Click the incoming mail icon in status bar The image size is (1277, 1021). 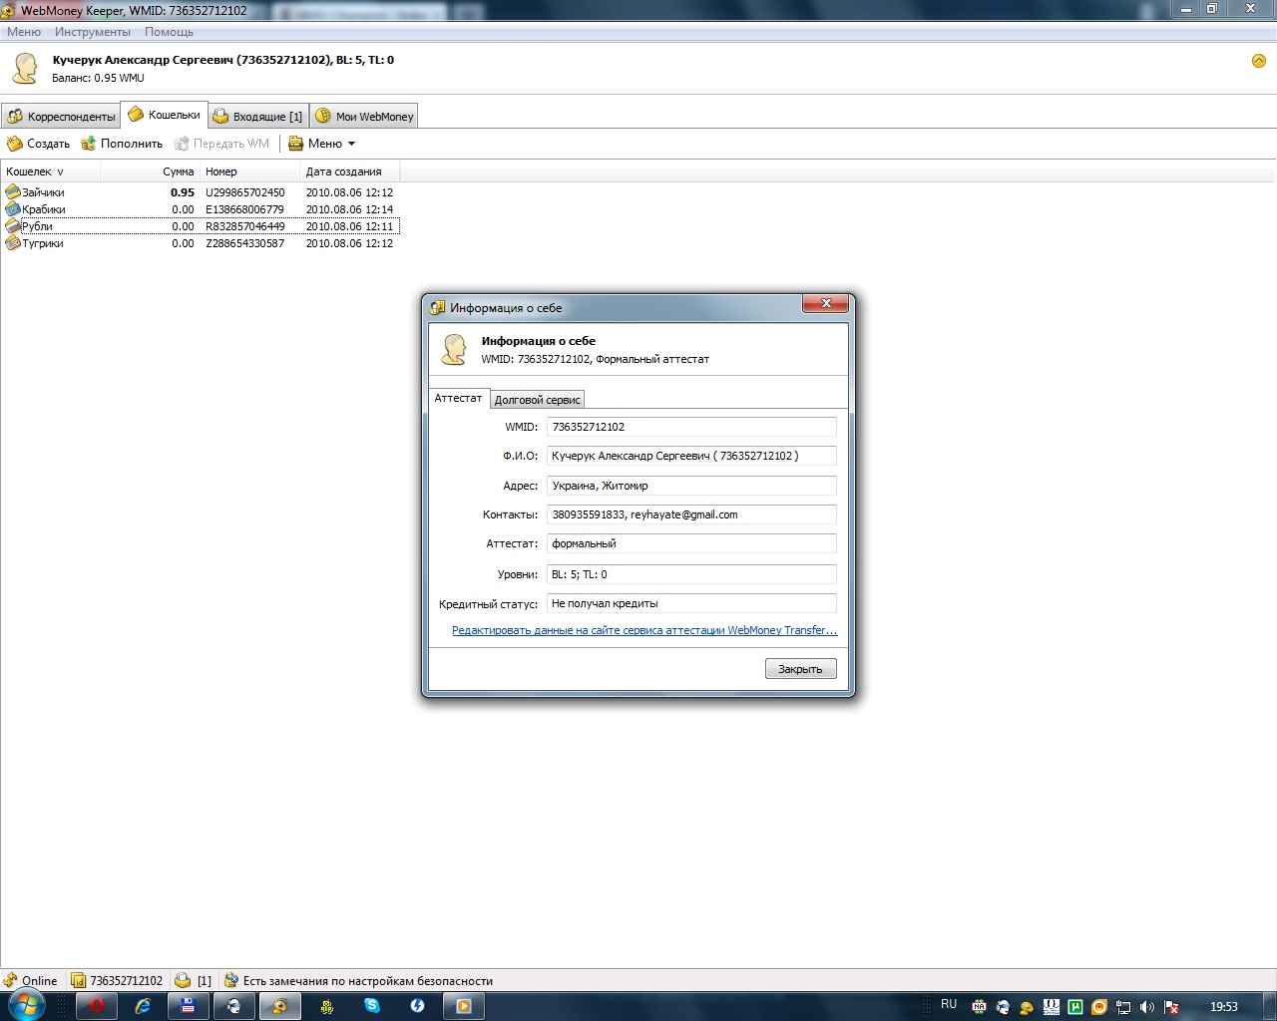point(183,980)
